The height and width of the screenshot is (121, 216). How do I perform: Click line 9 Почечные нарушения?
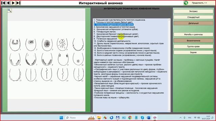coord(106,39)
